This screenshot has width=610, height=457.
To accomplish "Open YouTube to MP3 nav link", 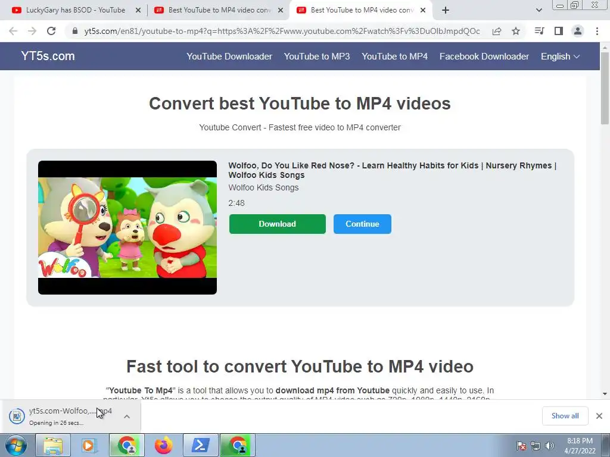I will pyautogui.click(x=317, y=57).
